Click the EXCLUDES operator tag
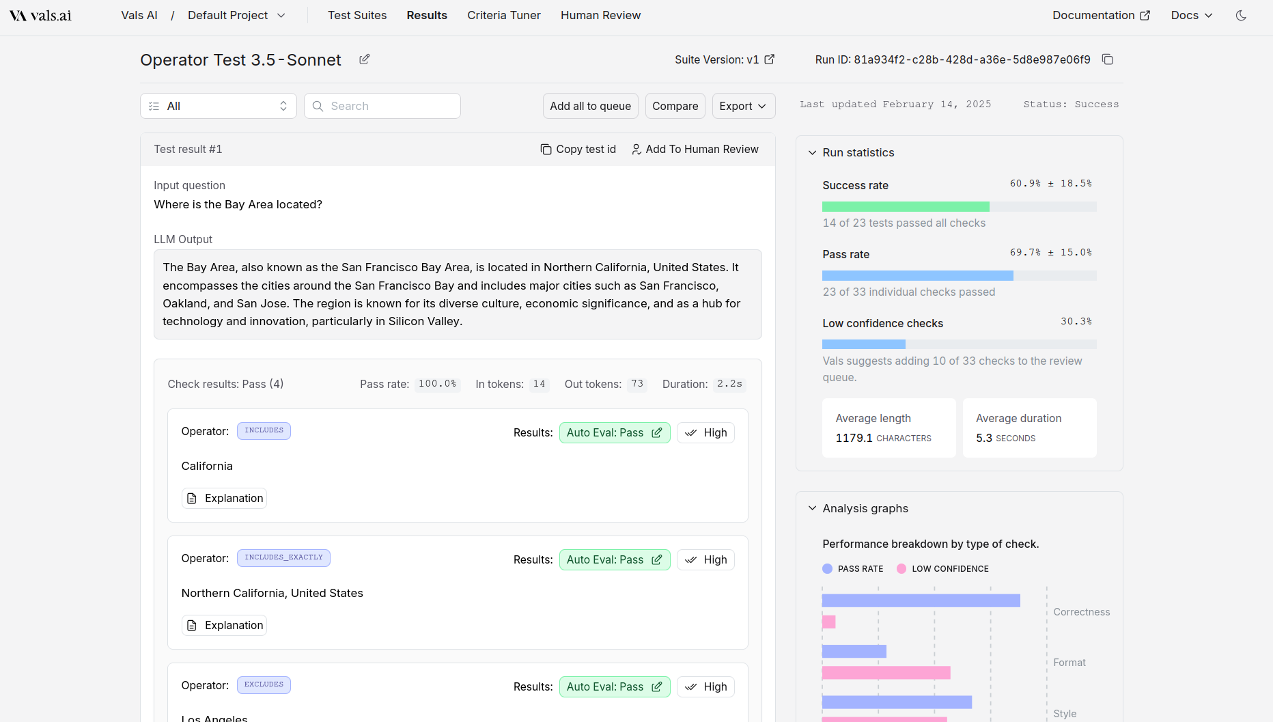Image resolution: width=1273 pixels, height=722 pixels. pos(264,685)
